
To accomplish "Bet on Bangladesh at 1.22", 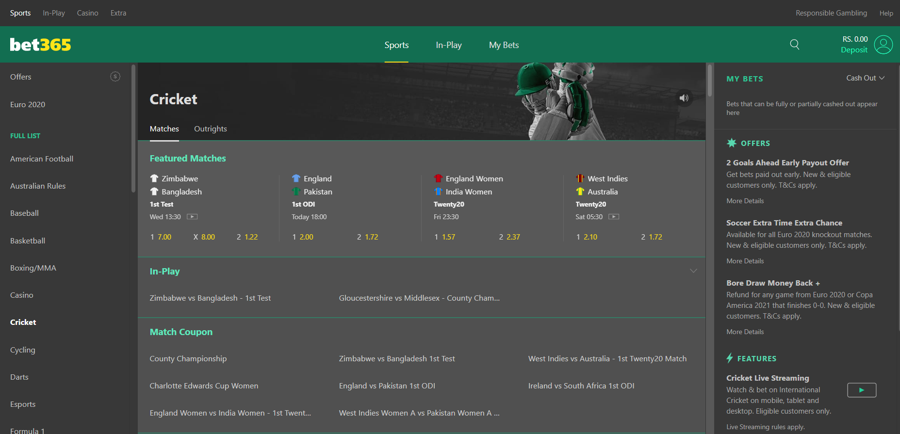I will point(247,237).
